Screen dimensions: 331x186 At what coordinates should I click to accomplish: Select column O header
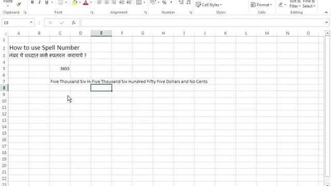308,33
